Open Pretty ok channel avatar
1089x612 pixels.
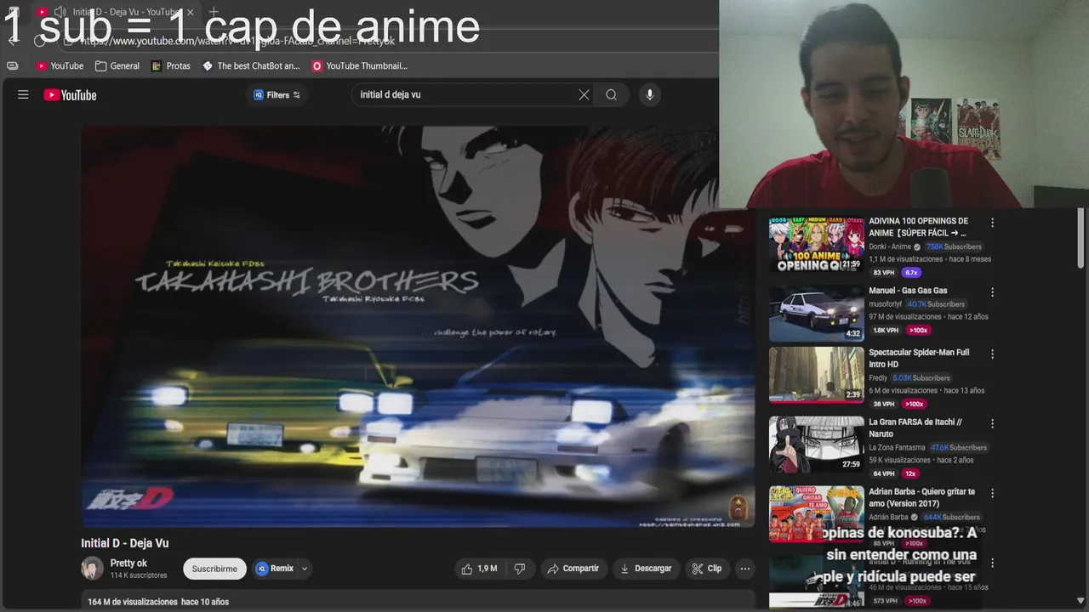(92, 569)
